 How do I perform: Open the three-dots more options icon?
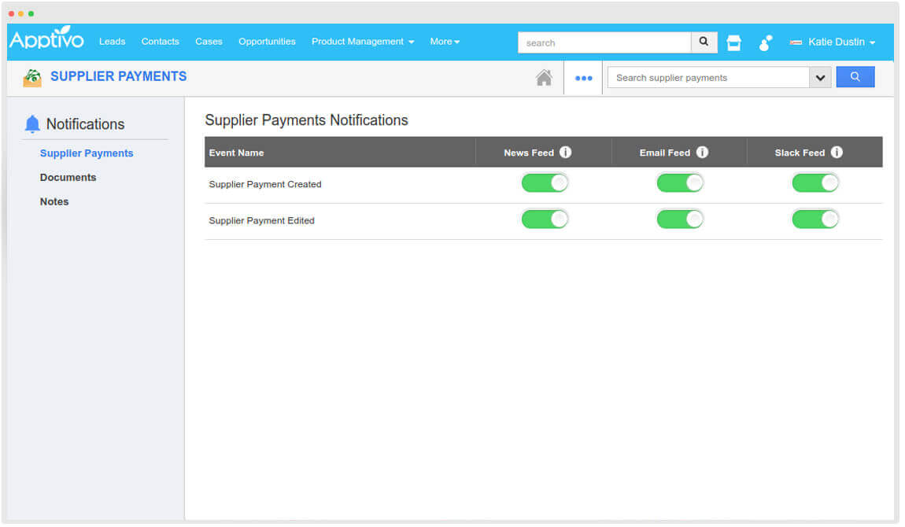tap(583, 78)
